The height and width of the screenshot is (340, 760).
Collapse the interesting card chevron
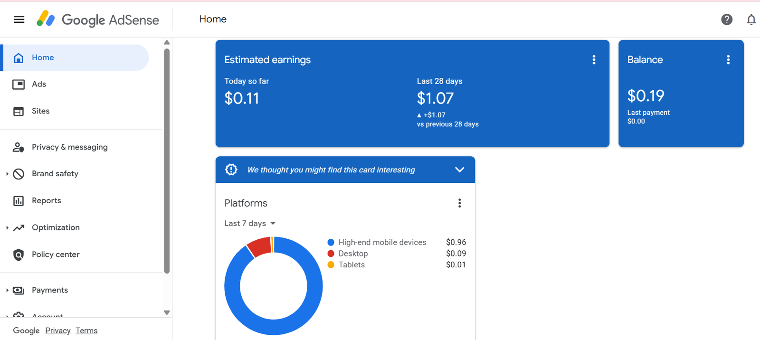(x=459, y=170)
